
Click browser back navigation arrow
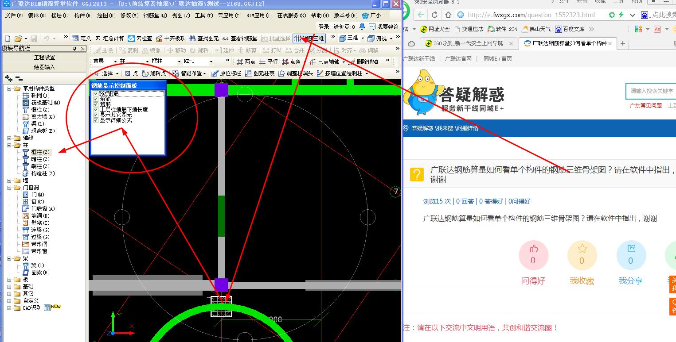pyautogui.click(x=420, y=15)
